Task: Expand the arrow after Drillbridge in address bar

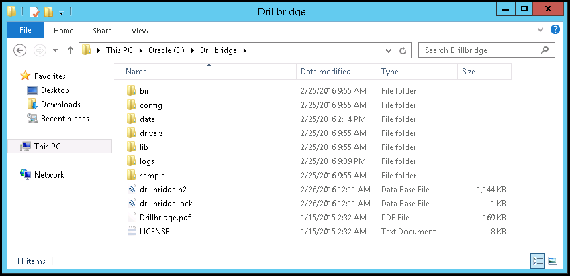Action: (x=244, y=50)
